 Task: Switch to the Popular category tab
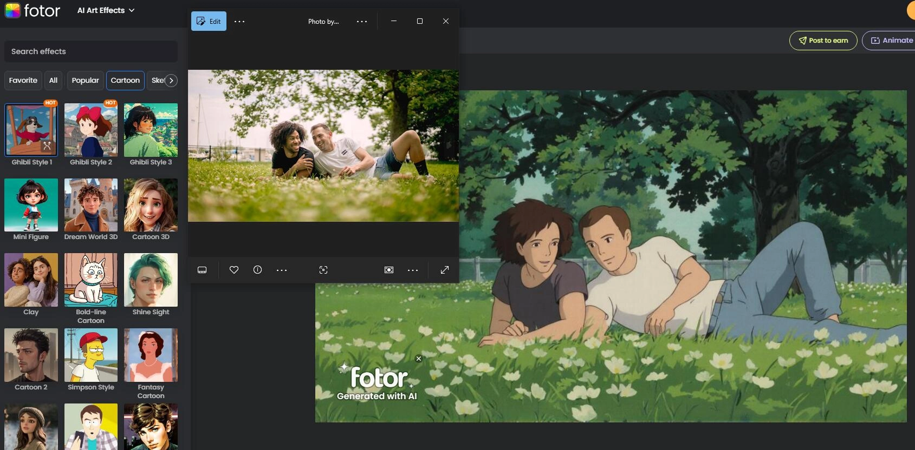click(85, 81)
